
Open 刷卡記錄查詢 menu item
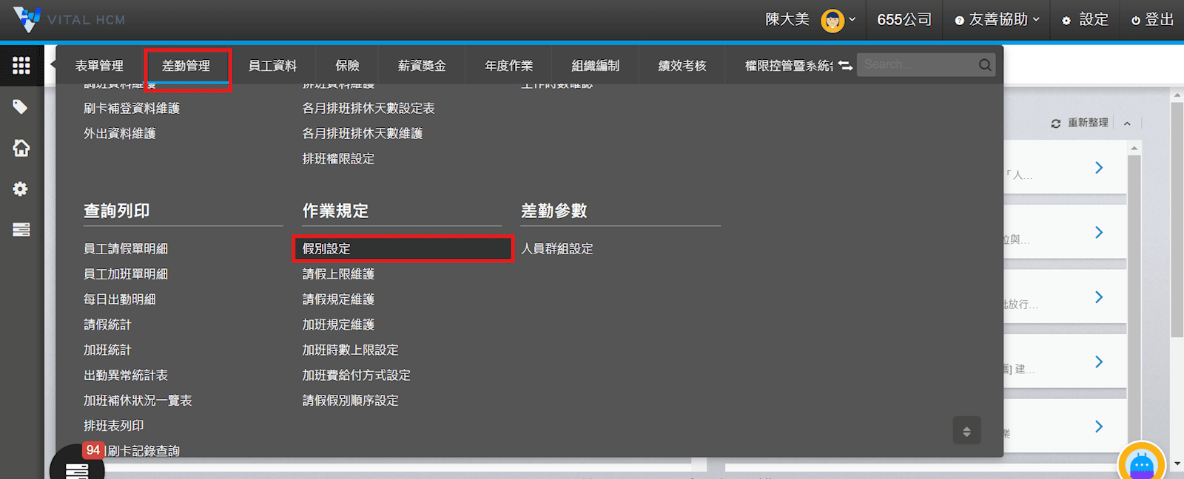pyautogui.click(x=143, y=450)
